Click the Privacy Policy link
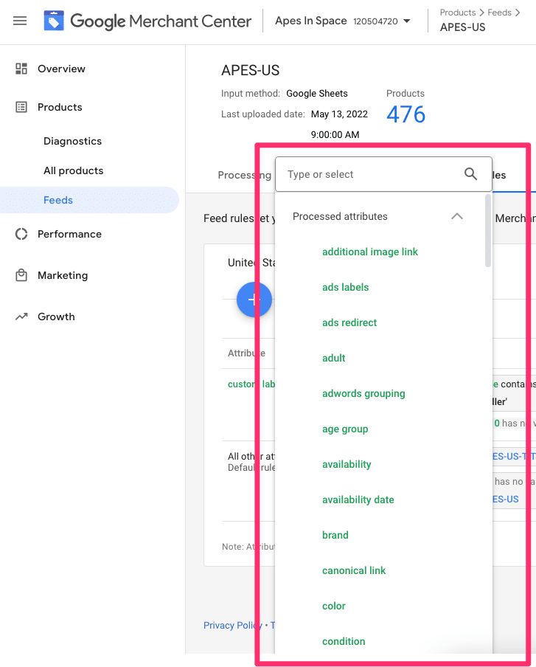Image resolution: width=536 pixels, height=667 pixels. pyautogui.click(x=232, y=625)
